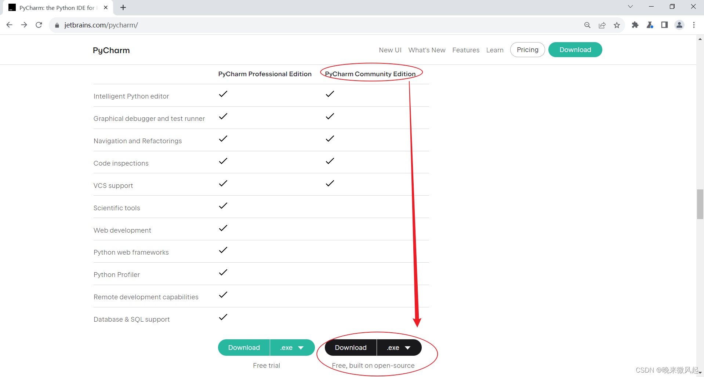The image size is (704, 377).
Task: Select 'Web development' row label
Action: point(122,230)
